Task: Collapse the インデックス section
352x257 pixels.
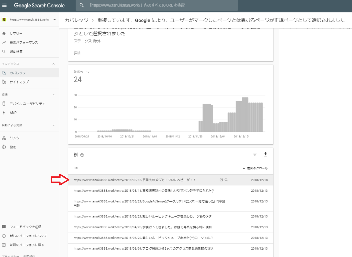Action: [53, 64]
